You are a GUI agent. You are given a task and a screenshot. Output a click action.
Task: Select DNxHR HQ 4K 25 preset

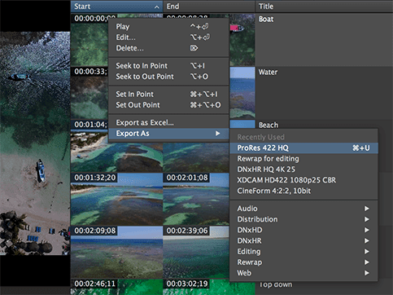click(x=303, y=170)
